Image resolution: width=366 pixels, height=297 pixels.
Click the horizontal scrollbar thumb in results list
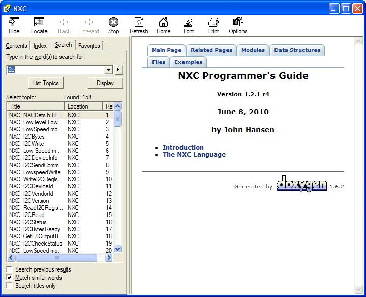click(55, 258)
